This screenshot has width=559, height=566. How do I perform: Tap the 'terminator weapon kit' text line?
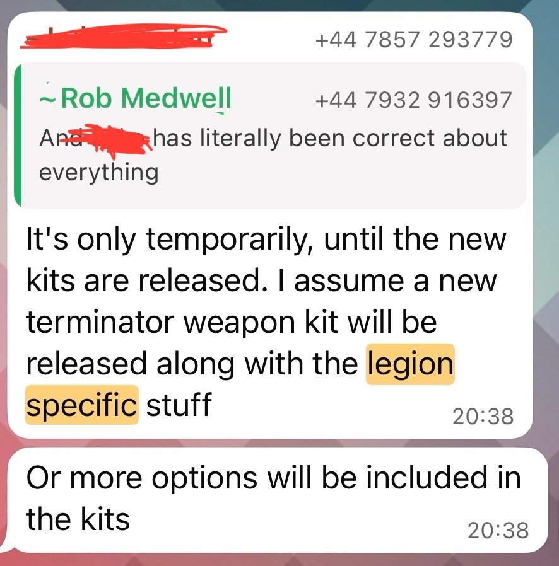(x=232, y=322)
